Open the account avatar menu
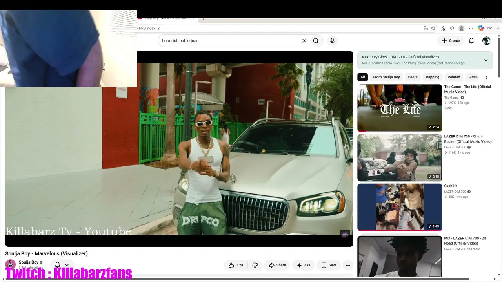 click(486, 41)
